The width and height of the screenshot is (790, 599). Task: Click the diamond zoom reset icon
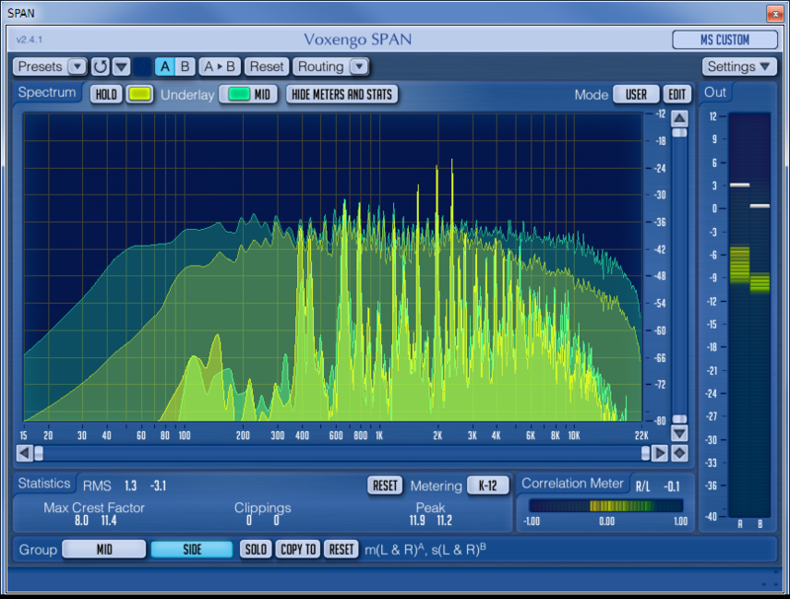point(679,453)
